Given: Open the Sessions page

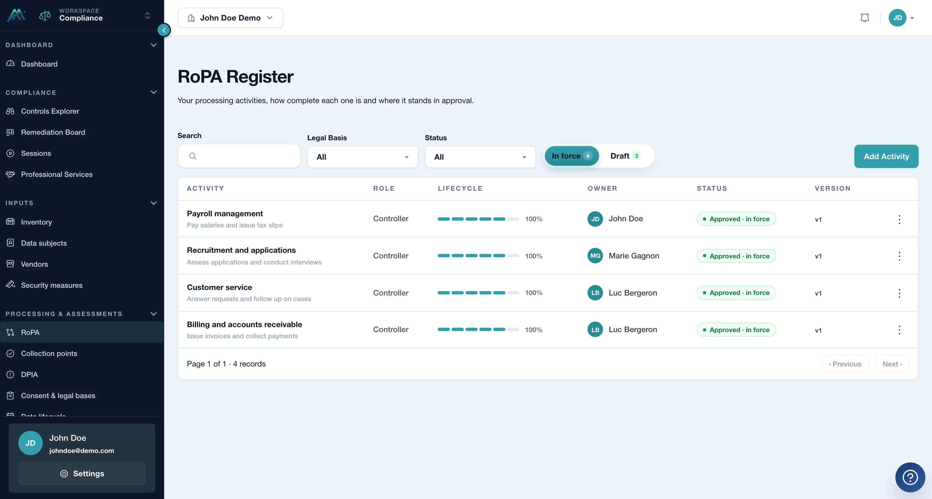Looking at the screenshot, I should point(82,153).
